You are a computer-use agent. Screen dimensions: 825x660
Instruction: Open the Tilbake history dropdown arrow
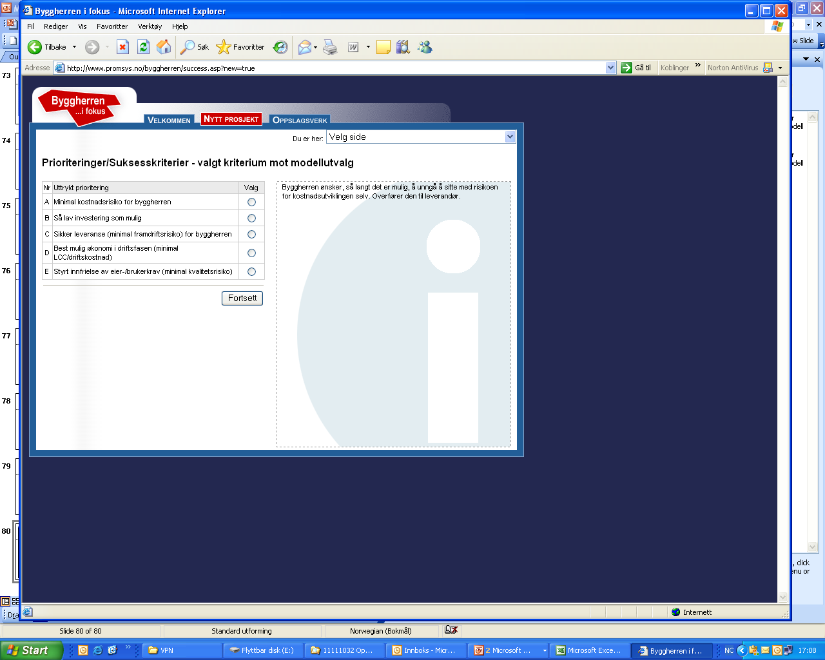[x=74, y=47]
